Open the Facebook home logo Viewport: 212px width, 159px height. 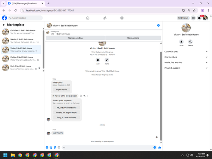point(4,18)
